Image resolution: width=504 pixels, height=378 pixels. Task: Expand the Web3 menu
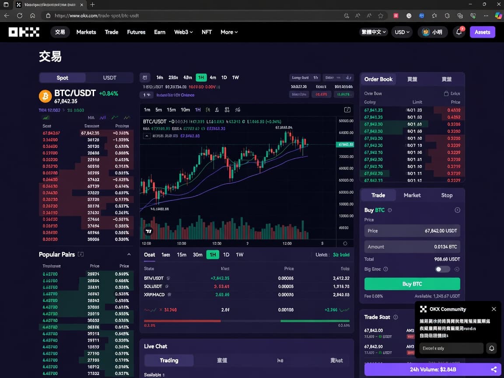pos(184,32)
